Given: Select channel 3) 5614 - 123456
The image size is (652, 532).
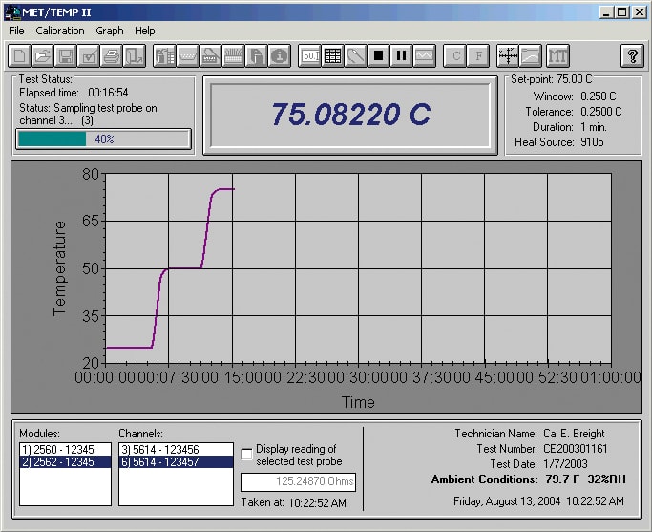Looking at the screenshot, I should coord(176,449).
